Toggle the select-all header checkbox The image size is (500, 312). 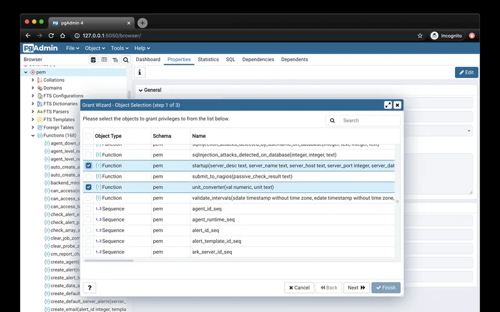coord(88,136)
